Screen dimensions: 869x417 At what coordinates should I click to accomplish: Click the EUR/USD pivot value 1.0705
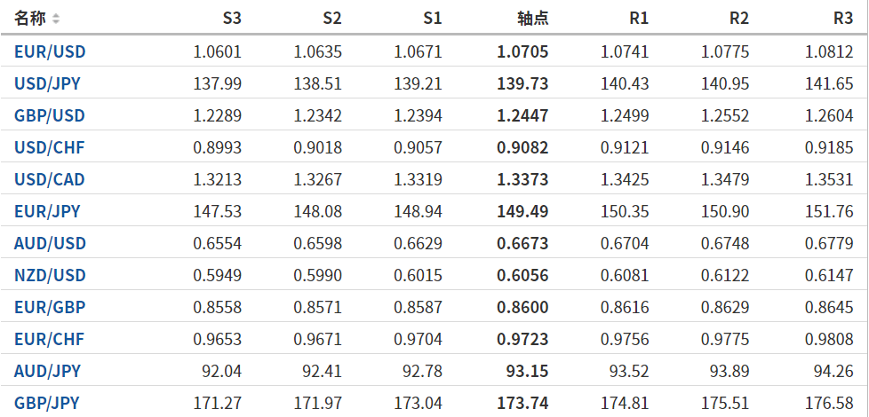(x=522, y=52)
